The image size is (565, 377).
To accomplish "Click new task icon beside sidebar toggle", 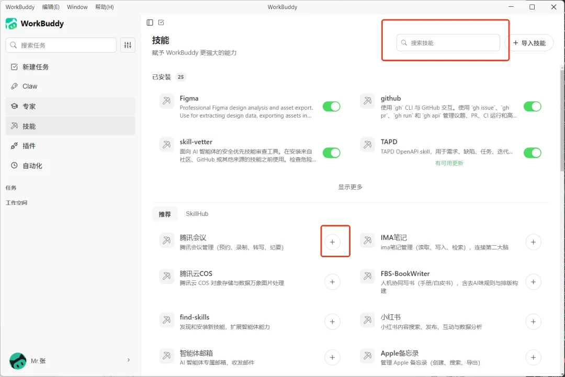I will click(x=161, y=22).
